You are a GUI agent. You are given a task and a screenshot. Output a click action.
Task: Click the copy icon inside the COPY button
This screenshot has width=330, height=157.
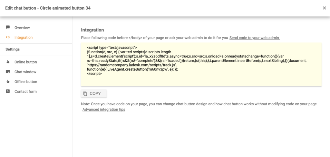coord(85,94)
